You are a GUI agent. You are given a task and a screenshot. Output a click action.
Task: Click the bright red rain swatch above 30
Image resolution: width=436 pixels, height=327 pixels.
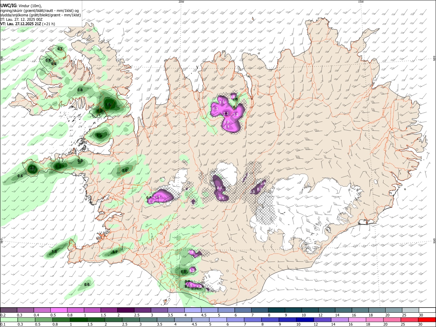pos(427,320)
